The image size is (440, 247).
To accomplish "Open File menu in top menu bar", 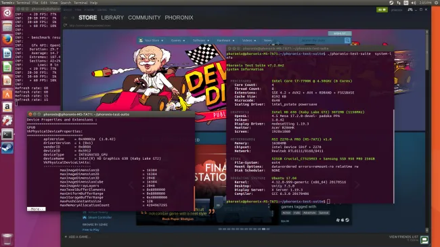I will [x=35, y=3].
